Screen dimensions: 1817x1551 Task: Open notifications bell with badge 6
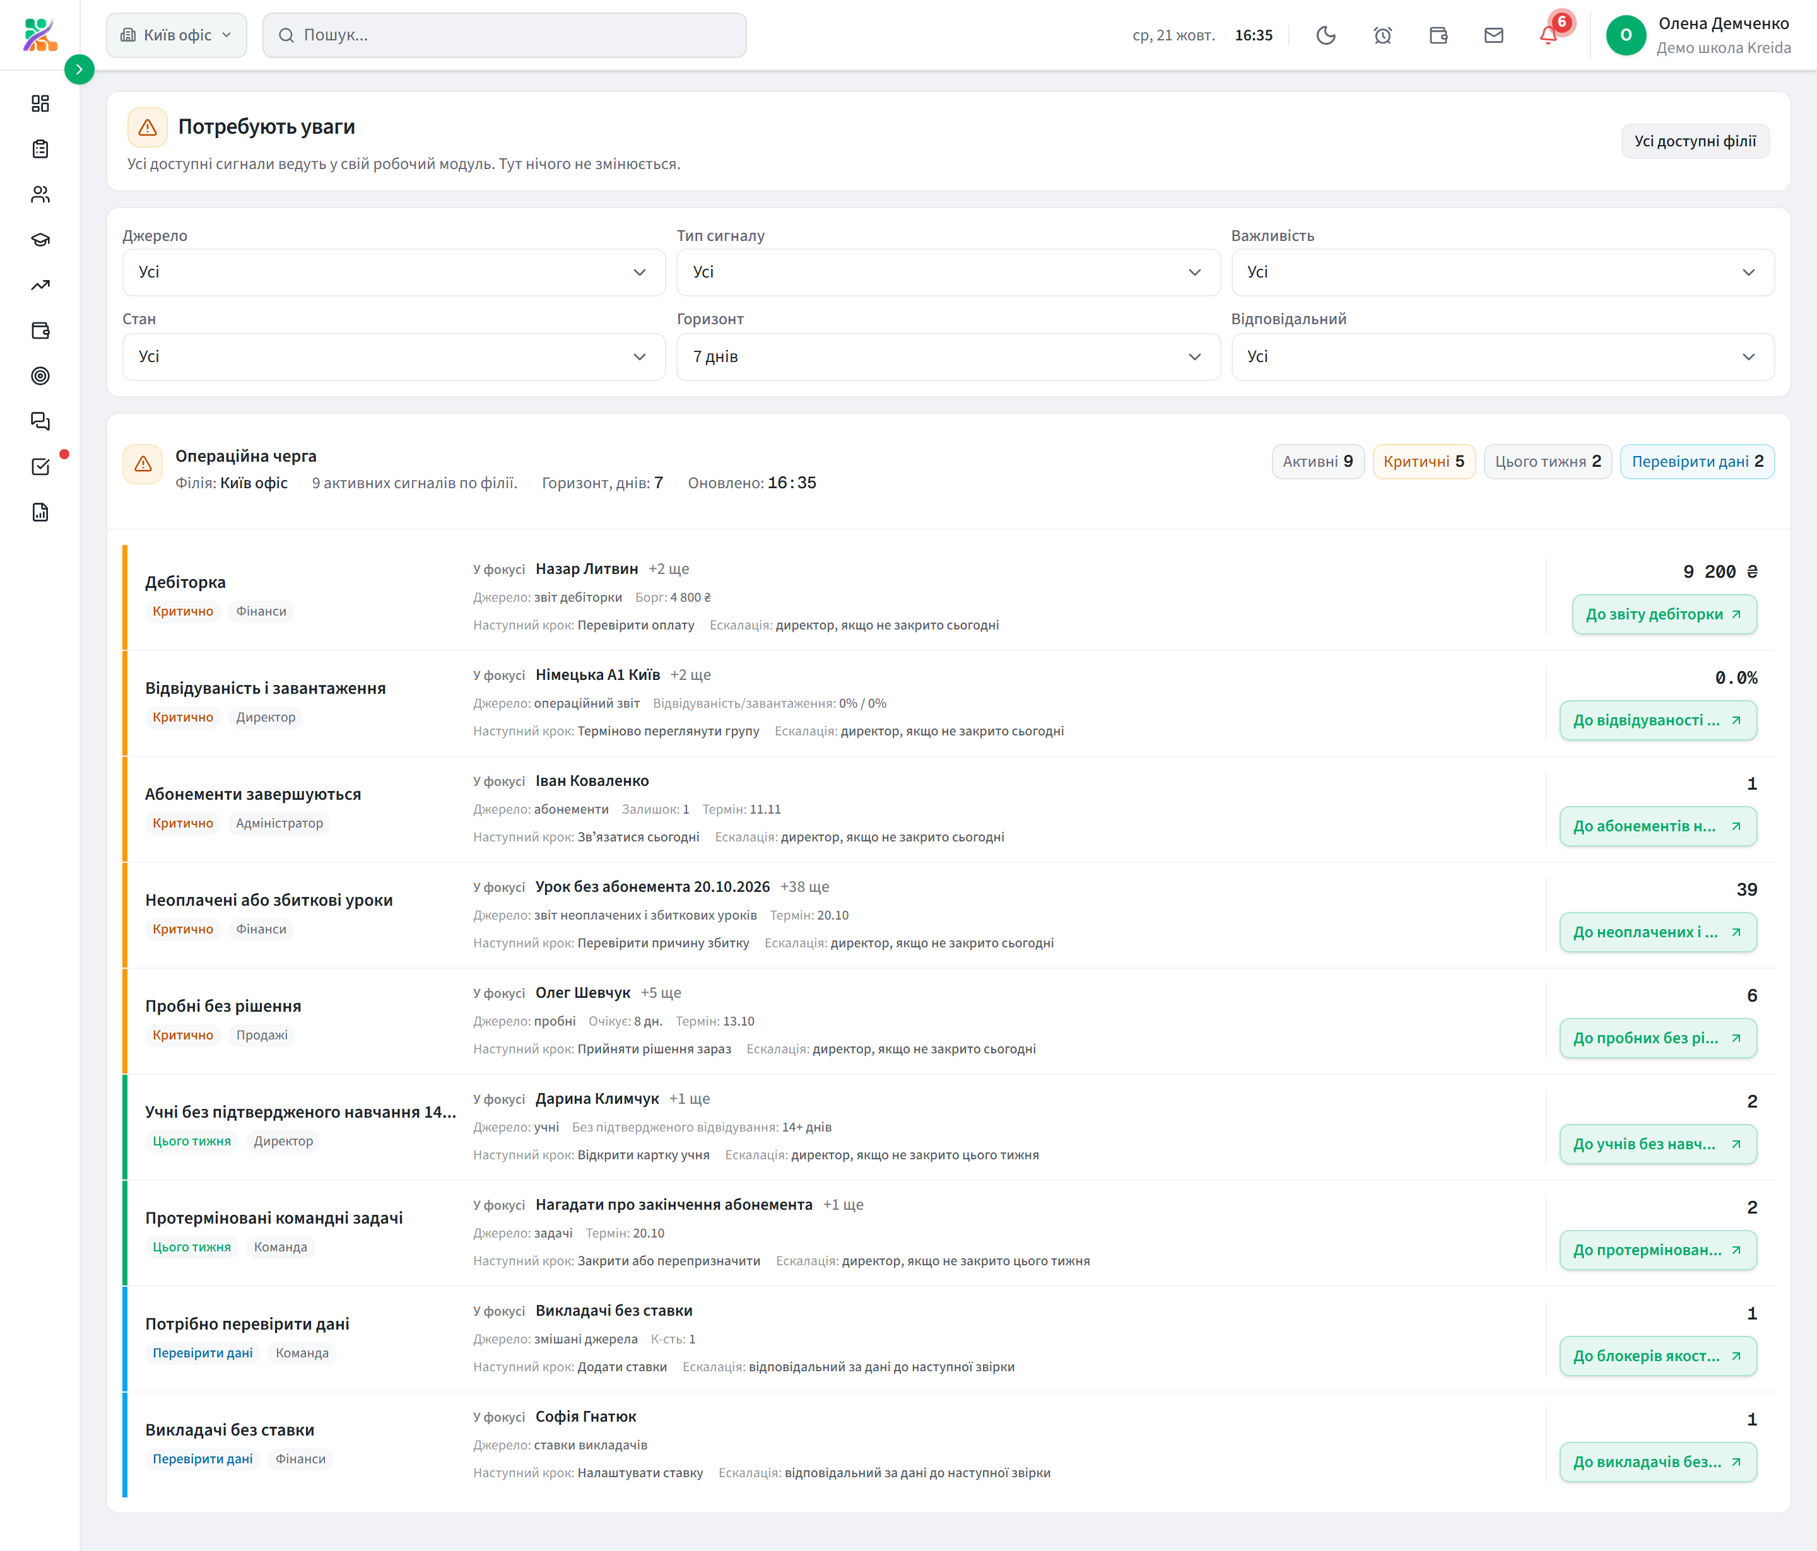pyautogui.click(x=1549, y=35)
